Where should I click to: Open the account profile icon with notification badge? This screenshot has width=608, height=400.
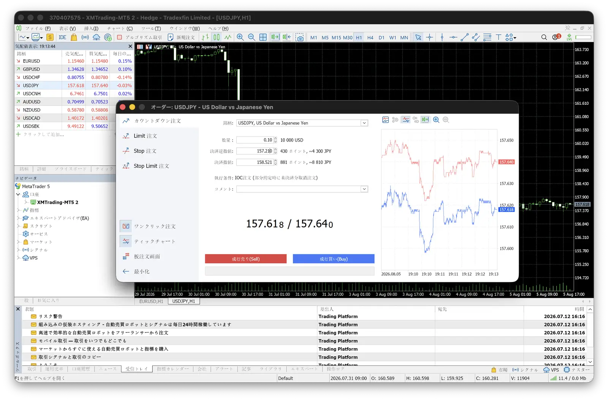pyautogui.click(x=556, y=37)
